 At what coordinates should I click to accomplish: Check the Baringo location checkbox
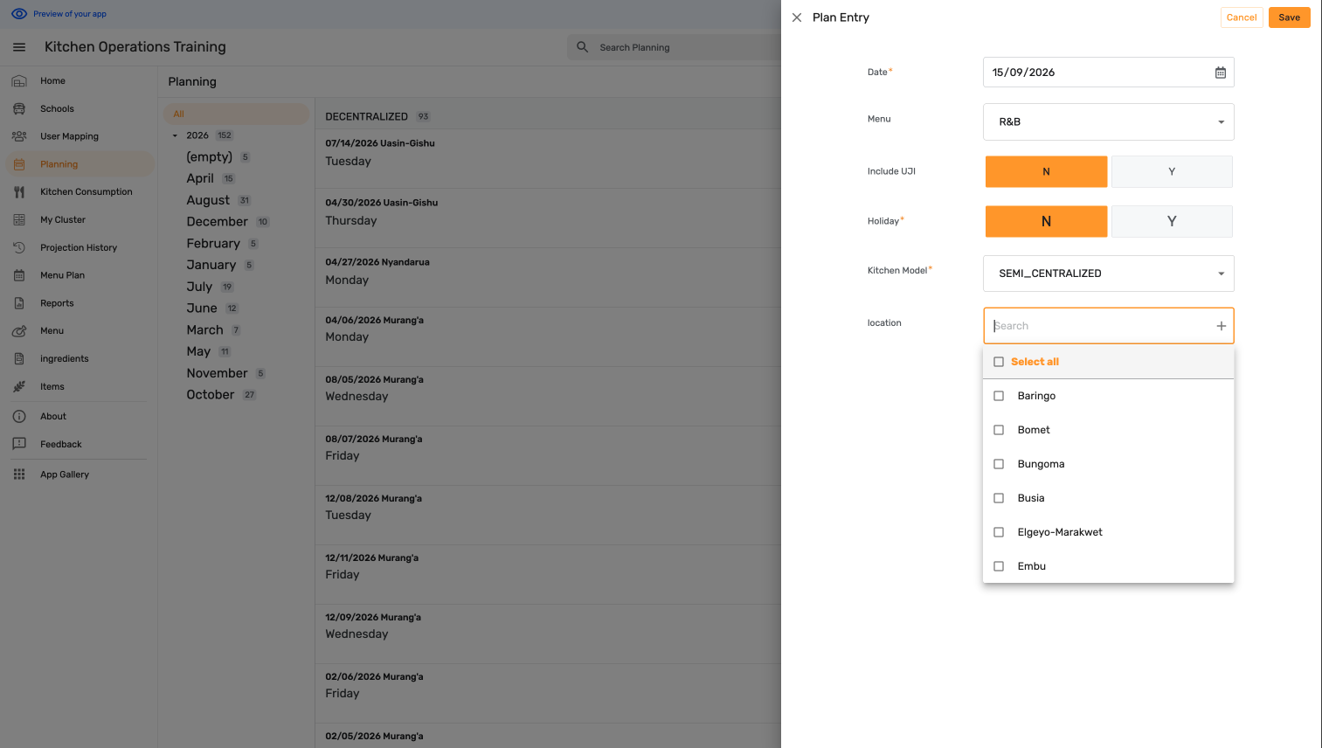pos(999,396)
